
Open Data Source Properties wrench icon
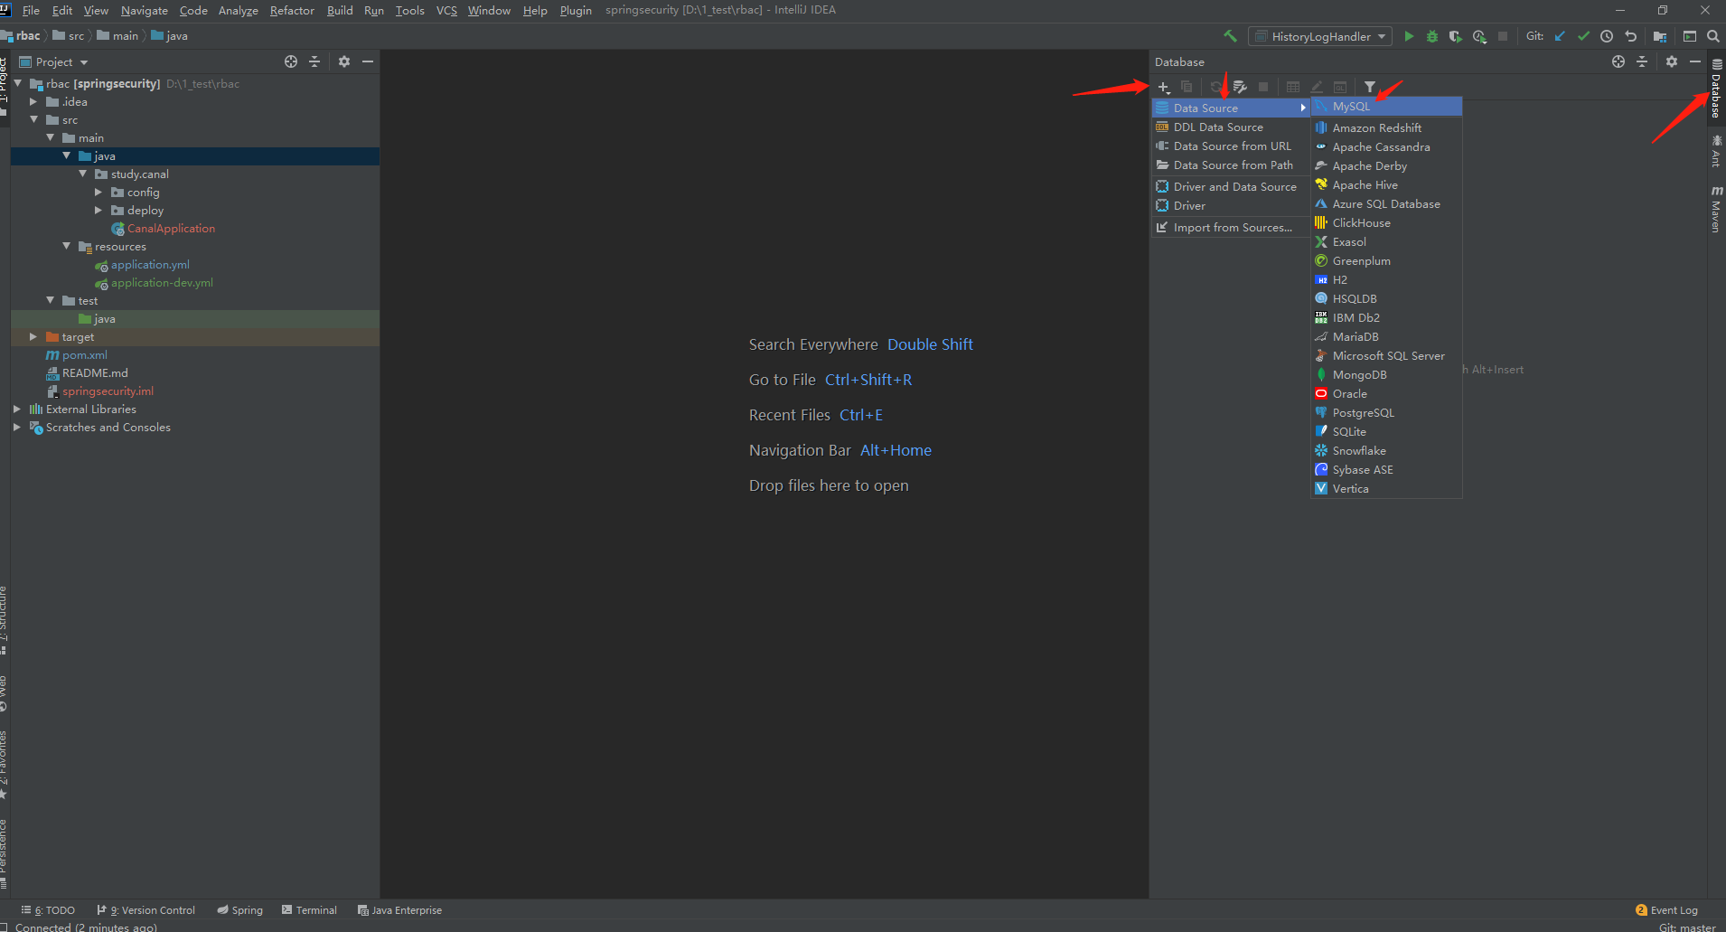pyautogui.click(x=1240, y=87)
